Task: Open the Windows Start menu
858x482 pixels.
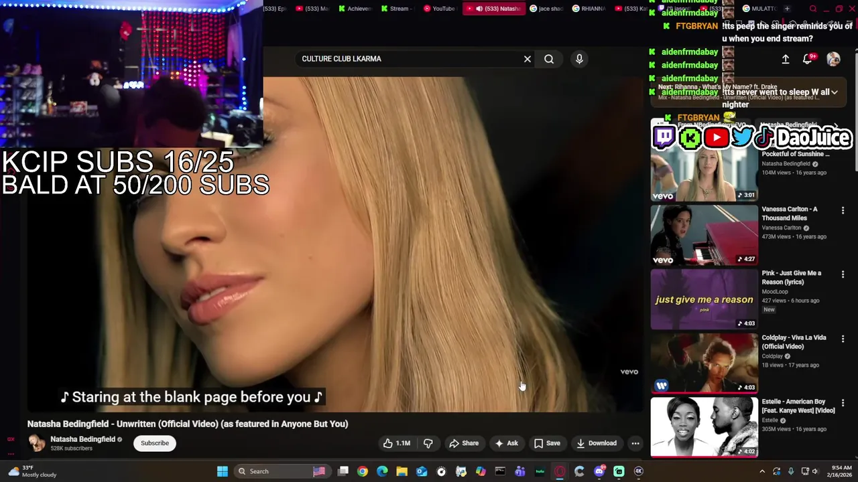Action: point(222,471)
